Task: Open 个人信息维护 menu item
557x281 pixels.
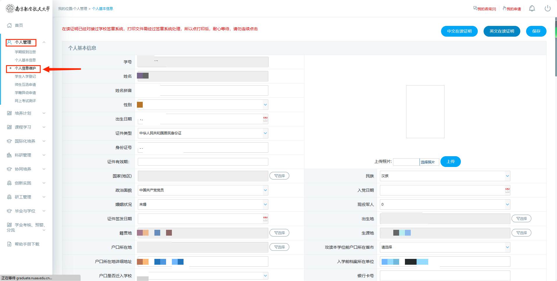Action: [x=25, y=68]
